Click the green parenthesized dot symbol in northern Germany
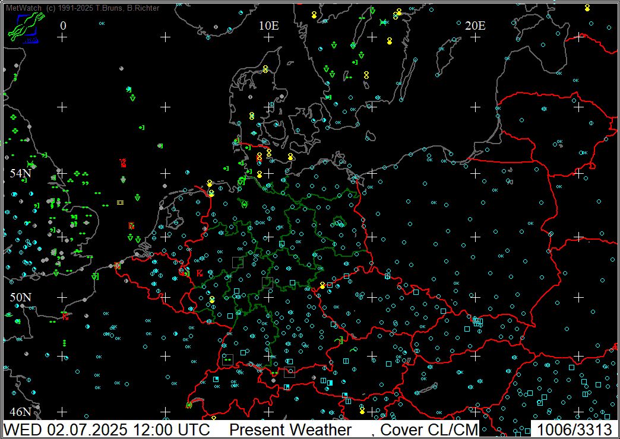620x439 pixels. tap(244, 204)
